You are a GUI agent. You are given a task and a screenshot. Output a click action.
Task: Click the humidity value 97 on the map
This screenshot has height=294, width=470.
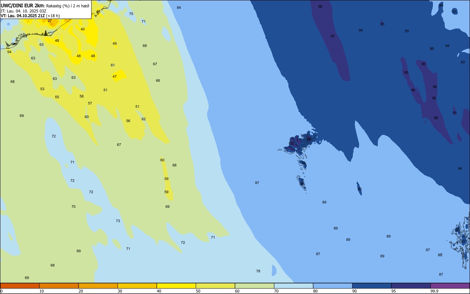coord(333,36)
